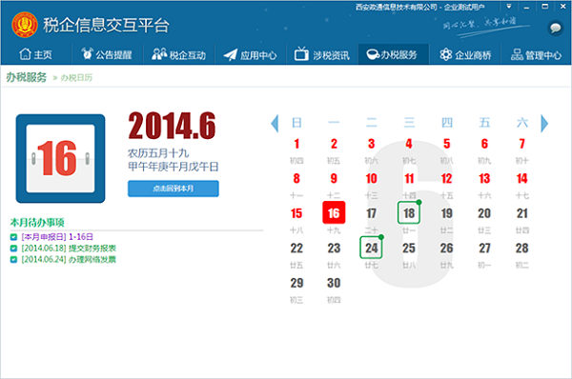Close the platform window
This screenshot has height=379, width=572.
coord(562,7)
